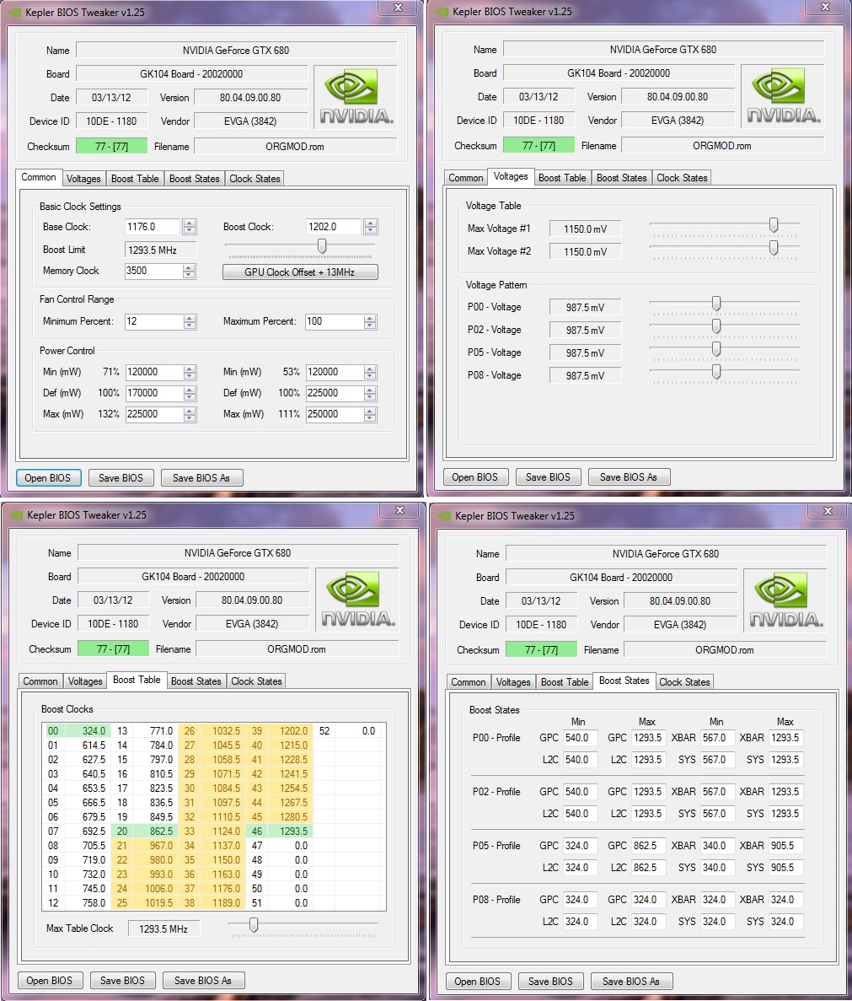Switch to Common tab in Boost Table window

(x=40, y=681)
